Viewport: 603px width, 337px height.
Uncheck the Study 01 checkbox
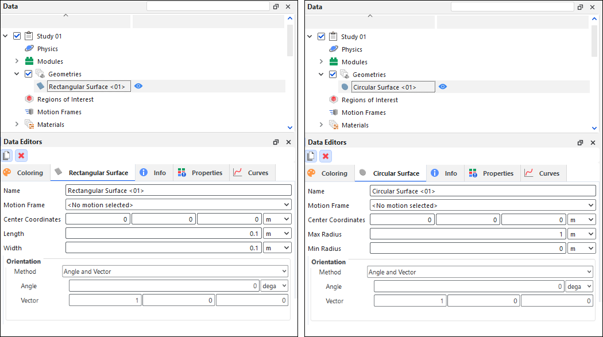[x=16, y=36]
